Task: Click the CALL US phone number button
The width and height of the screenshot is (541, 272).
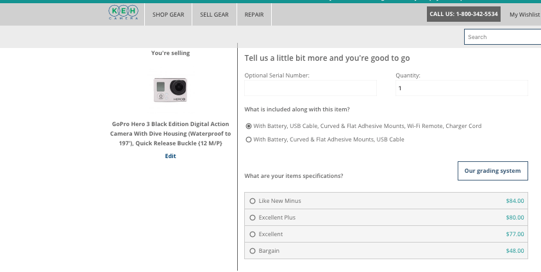Action: tap(463, 14)
